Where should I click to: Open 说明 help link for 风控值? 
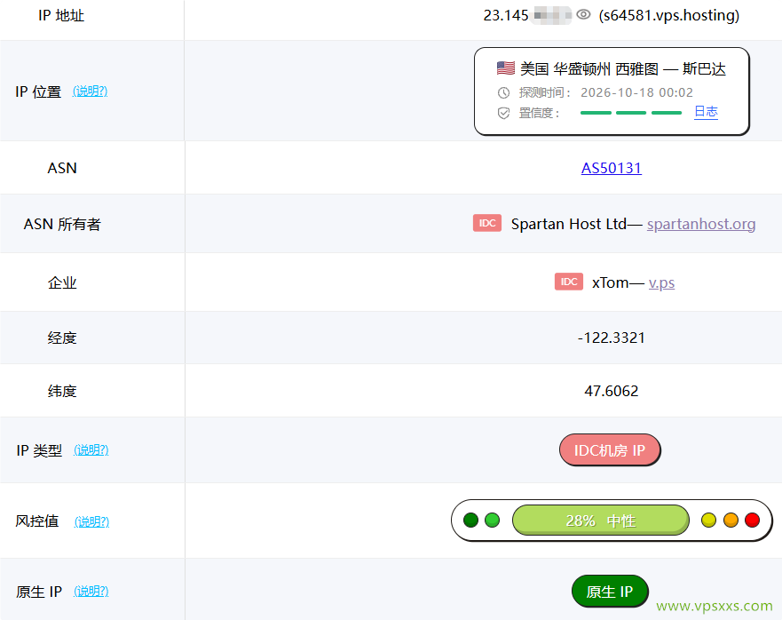point(91,521)
